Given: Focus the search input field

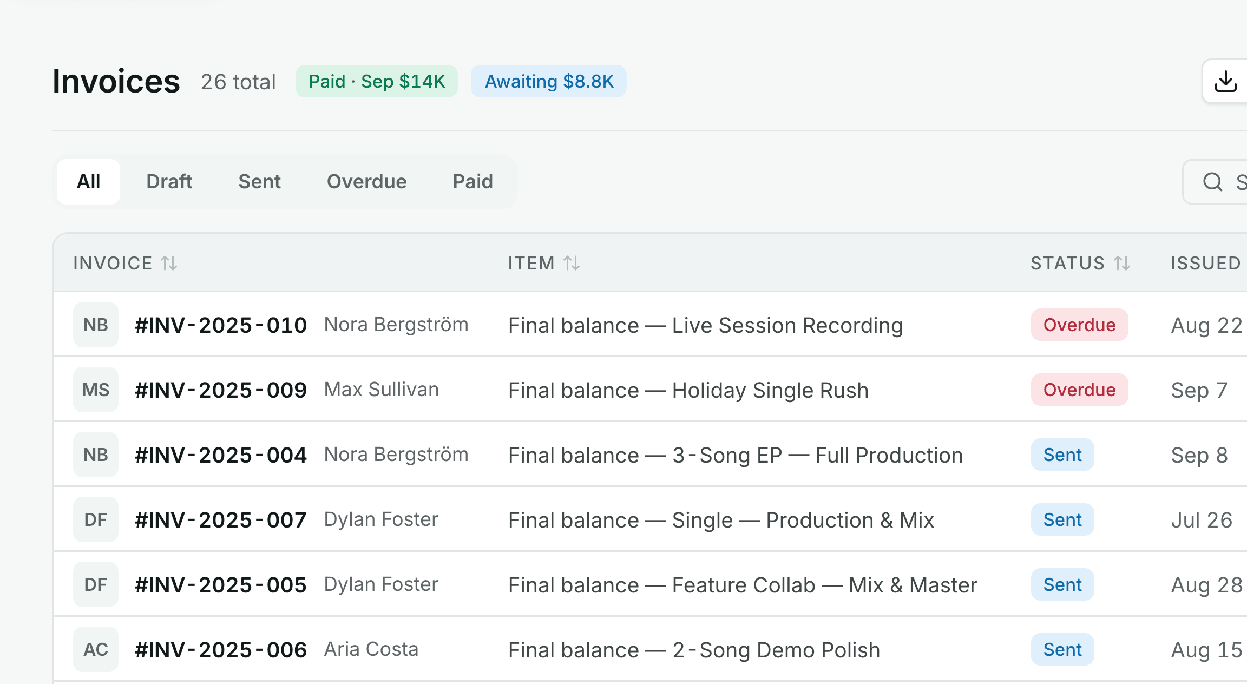Looking at the screenshot, I should (x=1215, y=182).
